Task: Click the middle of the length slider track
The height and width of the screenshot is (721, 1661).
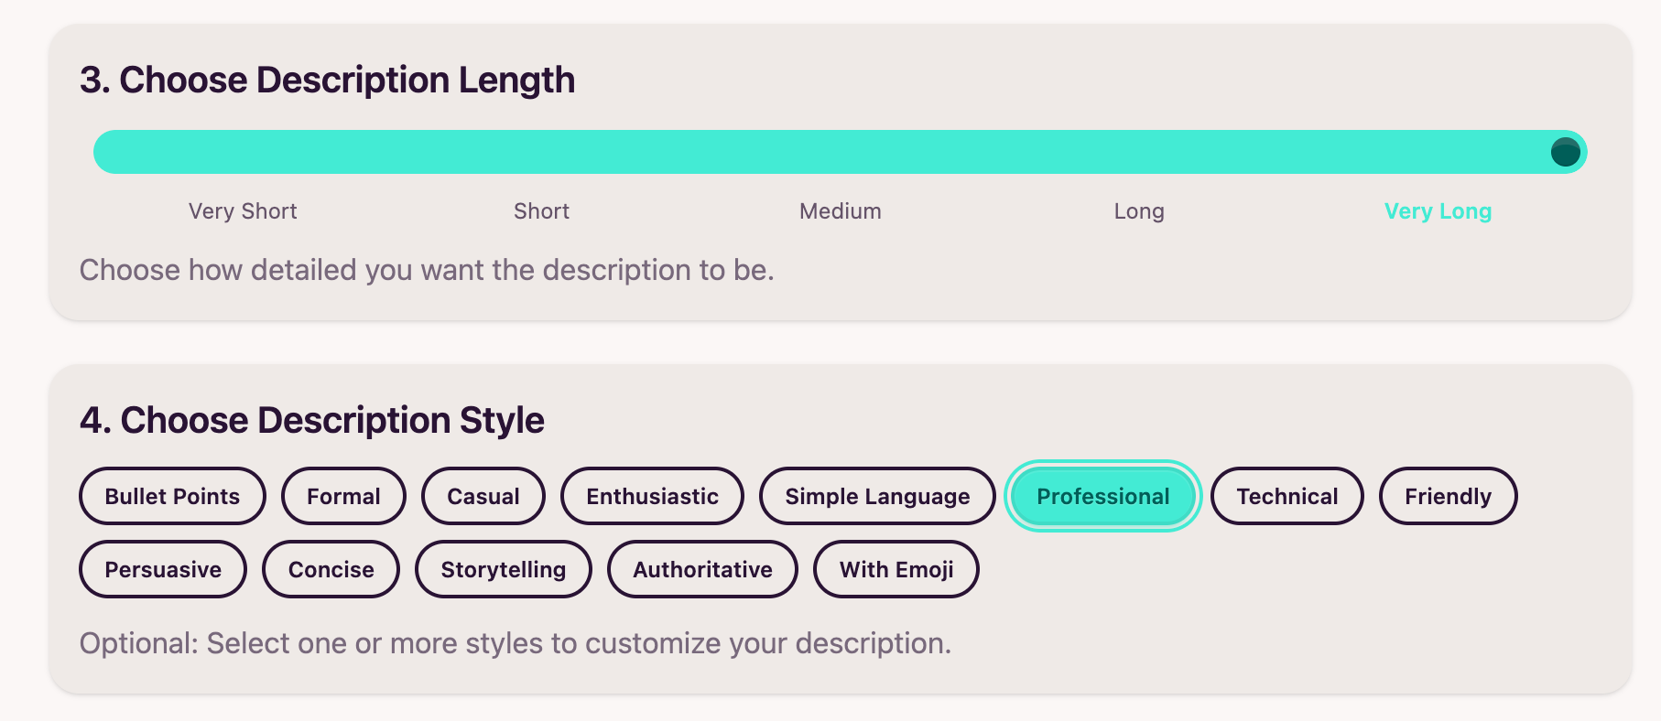Action: [x=840, y=152]
